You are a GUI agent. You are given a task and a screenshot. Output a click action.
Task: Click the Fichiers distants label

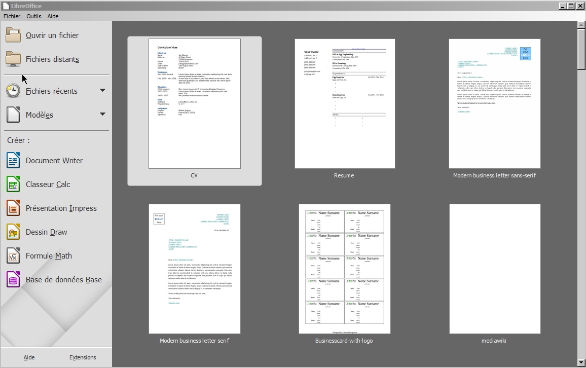click(x=52, y=59)
